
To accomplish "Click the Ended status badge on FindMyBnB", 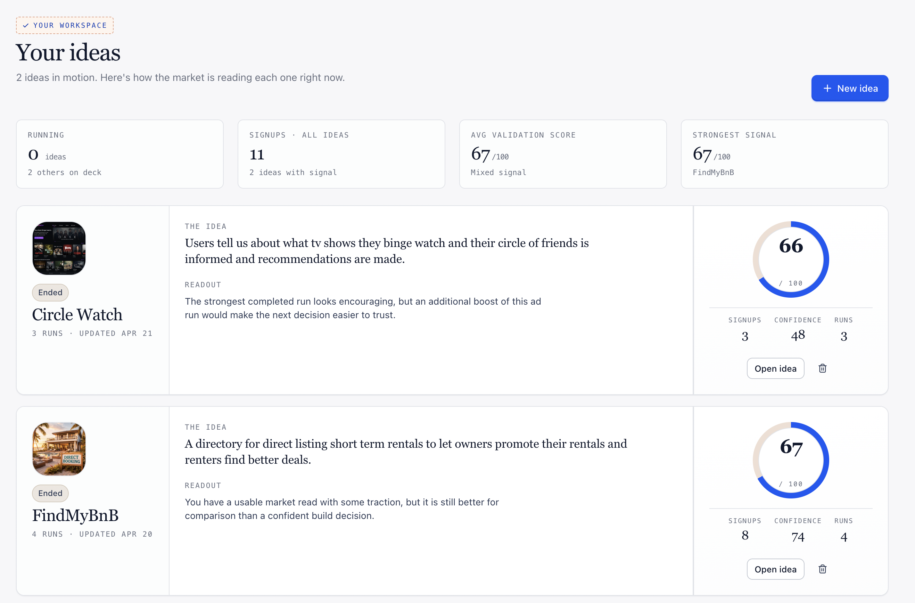I will 50,493.
